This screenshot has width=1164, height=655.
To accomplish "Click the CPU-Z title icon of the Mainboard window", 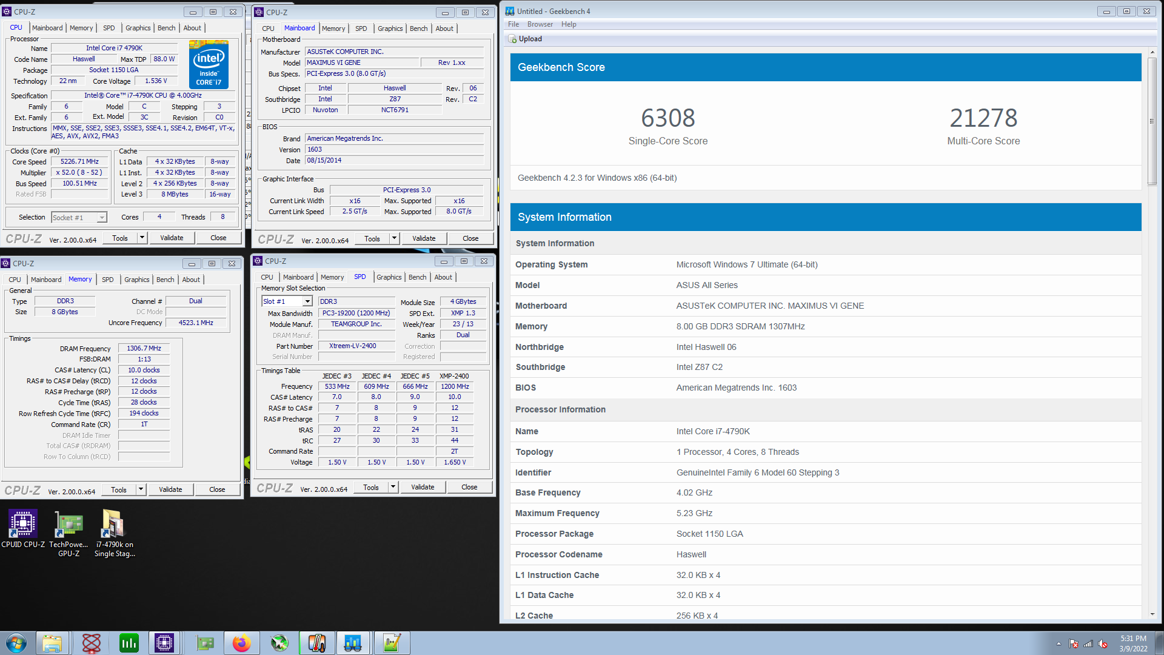I will 259,12.
